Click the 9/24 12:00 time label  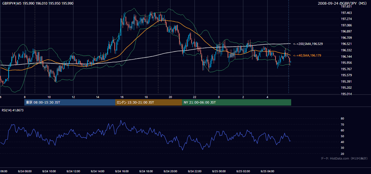[73, 171]
